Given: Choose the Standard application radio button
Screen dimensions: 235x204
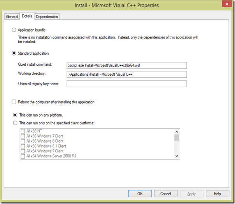Looking at the screenshot, I should coord(14,53).
